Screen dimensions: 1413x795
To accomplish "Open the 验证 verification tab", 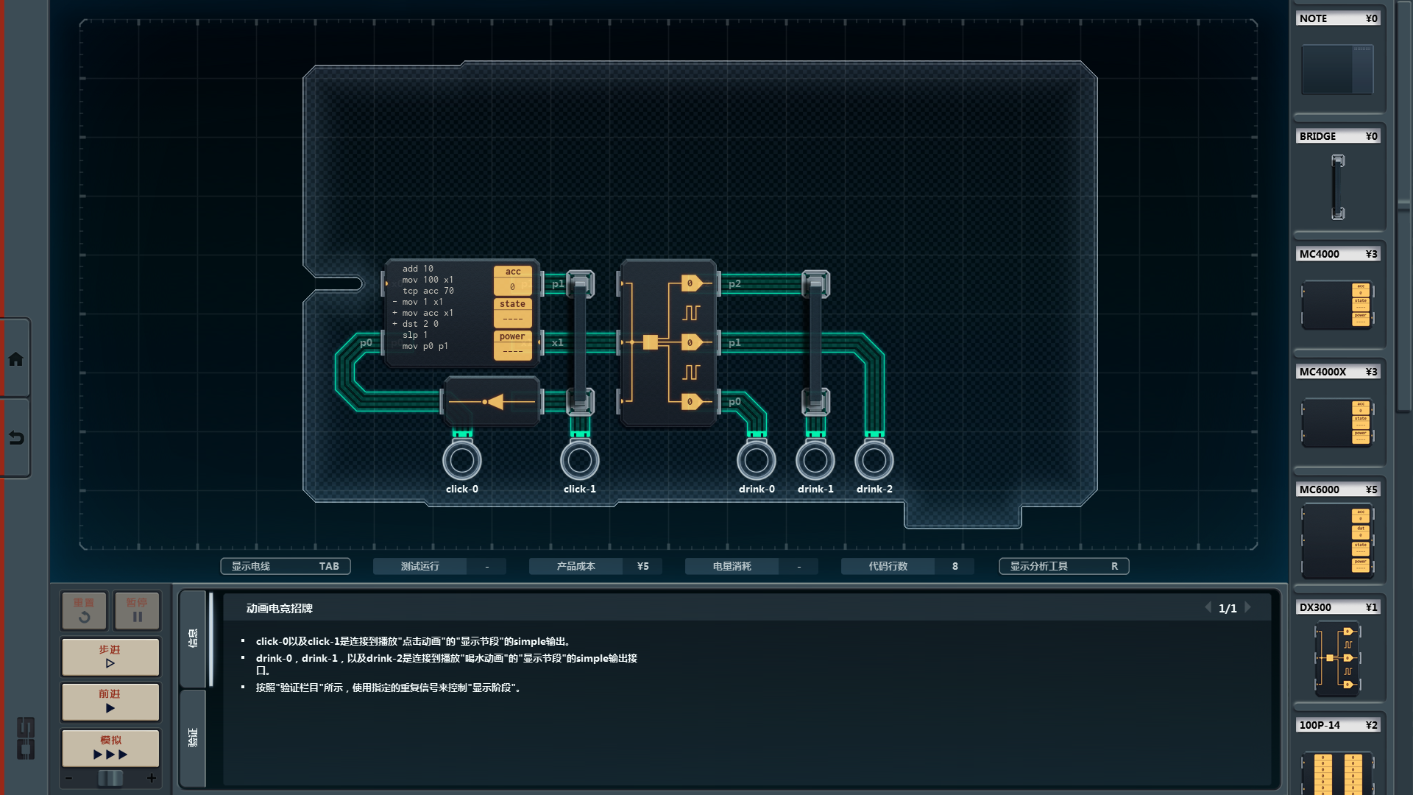I will click(x=193, y=738).
